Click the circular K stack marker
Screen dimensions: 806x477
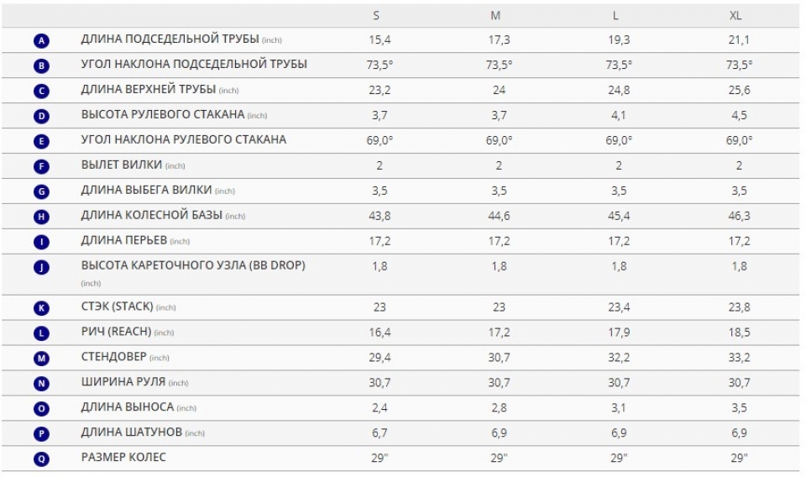42,308
